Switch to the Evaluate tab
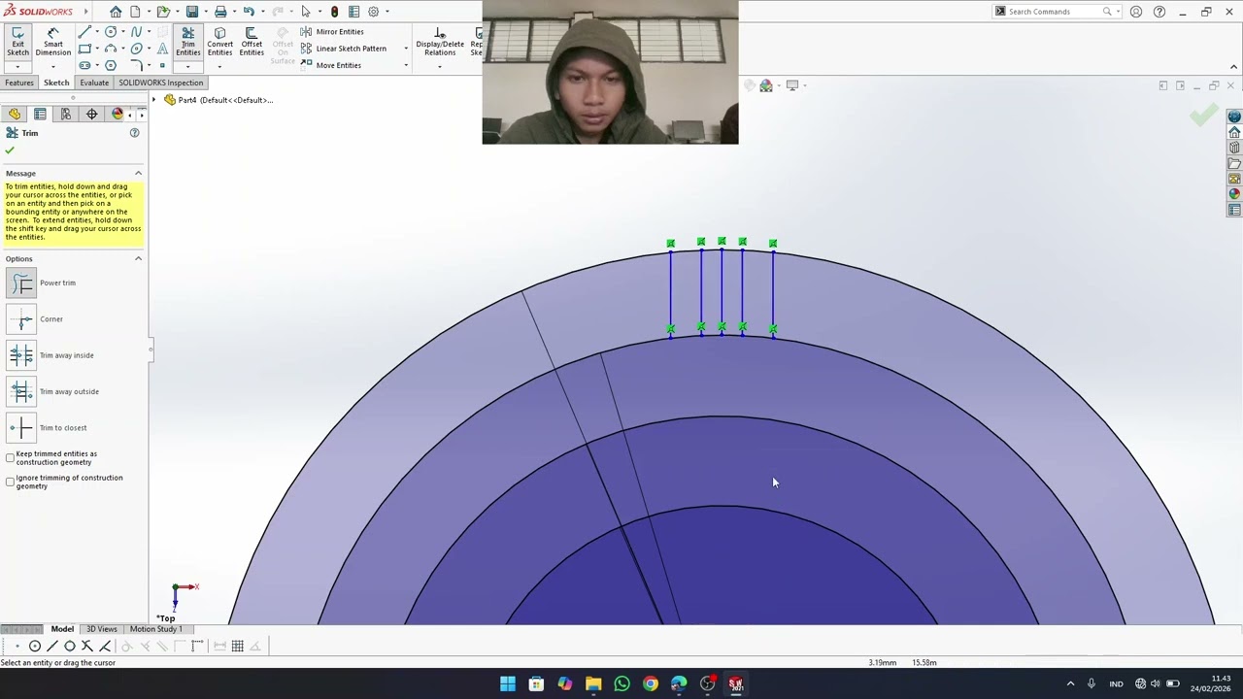 94,83
